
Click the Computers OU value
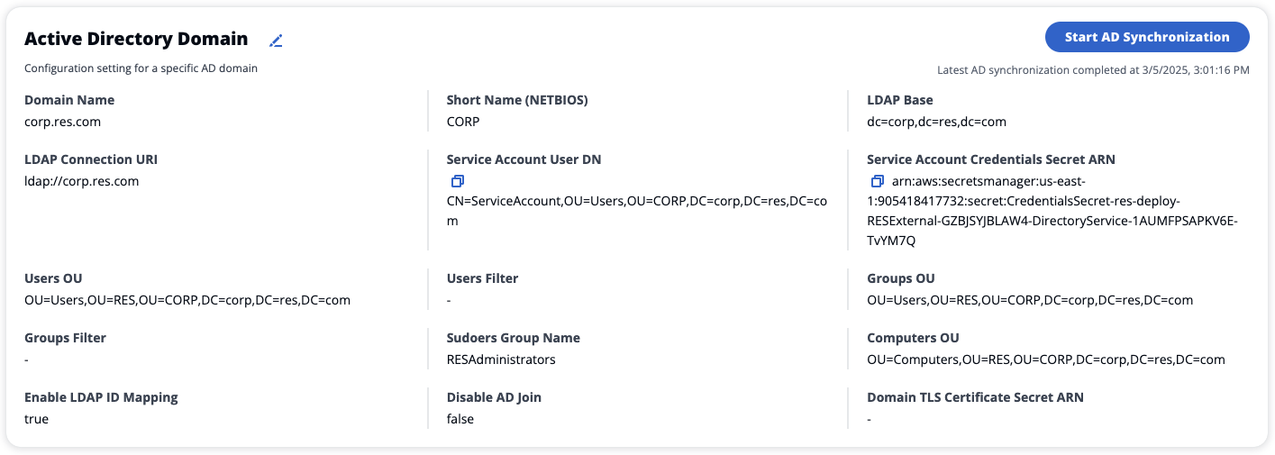(x=1045, y=359)
